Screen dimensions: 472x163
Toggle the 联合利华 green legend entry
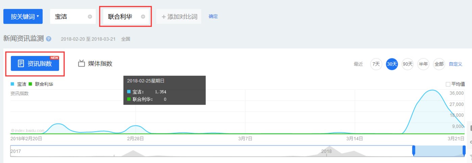(41, 84)
